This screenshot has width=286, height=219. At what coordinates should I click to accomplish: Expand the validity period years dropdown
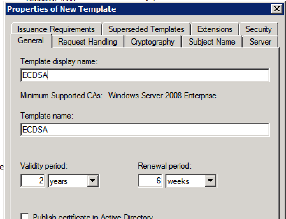(93, 181)
